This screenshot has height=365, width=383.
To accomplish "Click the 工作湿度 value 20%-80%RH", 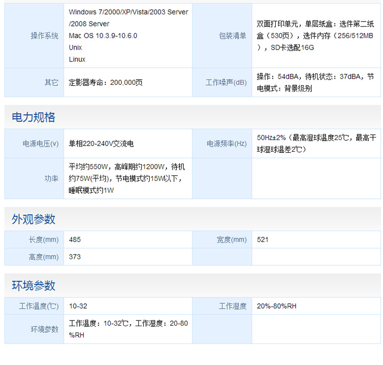I will coord(277,306).
